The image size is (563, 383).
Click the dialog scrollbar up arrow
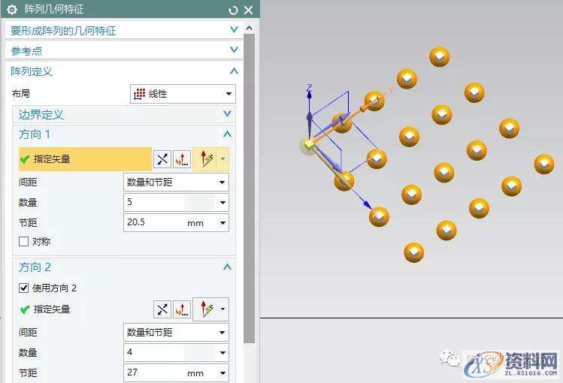coord(250,28)
